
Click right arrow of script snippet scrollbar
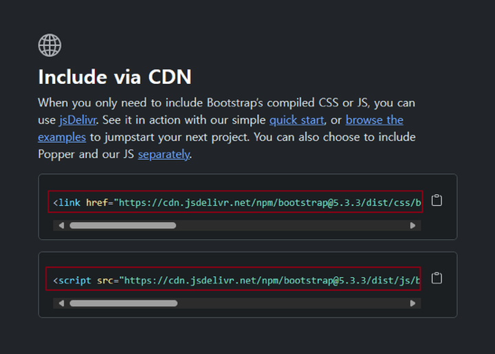tap(412, 303)
